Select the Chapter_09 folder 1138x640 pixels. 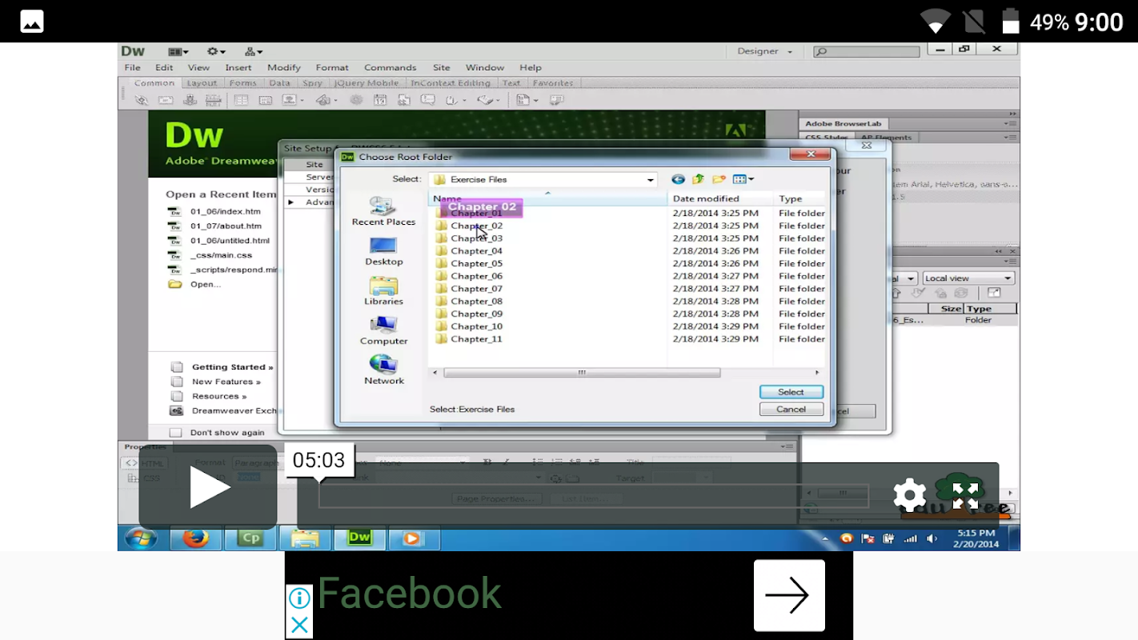pos(476,314)
